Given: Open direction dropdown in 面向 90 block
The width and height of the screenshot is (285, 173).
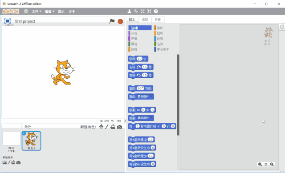Looking at the screenshot, I should click(143, 88).
